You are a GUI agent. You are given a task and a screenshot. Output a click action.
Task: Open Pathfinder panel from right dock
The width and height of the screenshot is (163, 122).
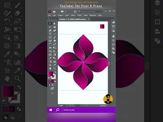click(113, 53)
